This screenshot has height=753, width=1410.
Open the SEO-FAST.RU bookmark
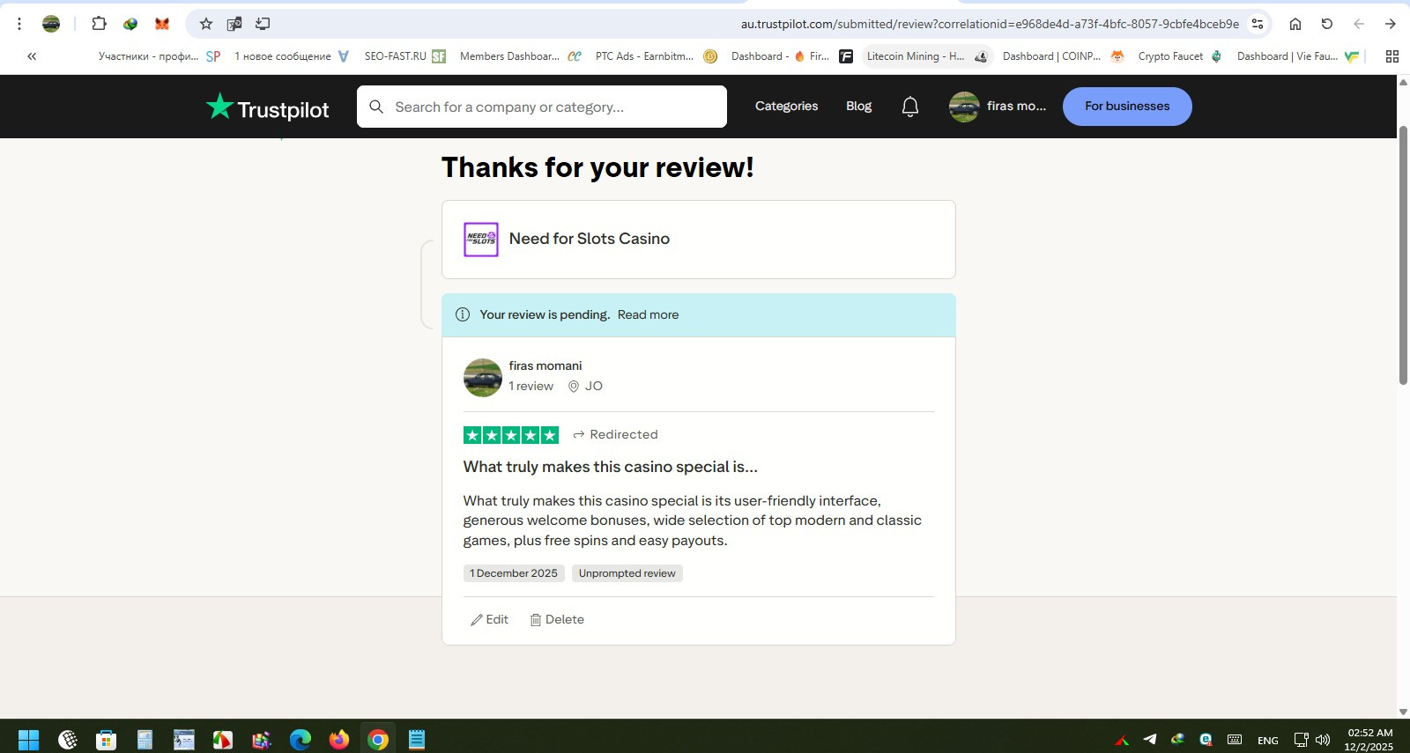(x=404, y=56)
